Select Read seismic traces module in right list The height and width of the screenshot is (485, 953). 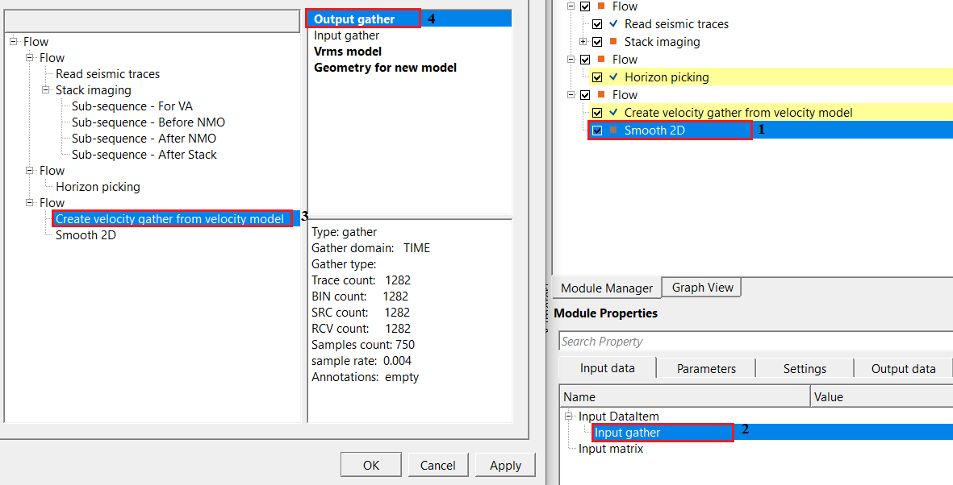pos(676,24)
